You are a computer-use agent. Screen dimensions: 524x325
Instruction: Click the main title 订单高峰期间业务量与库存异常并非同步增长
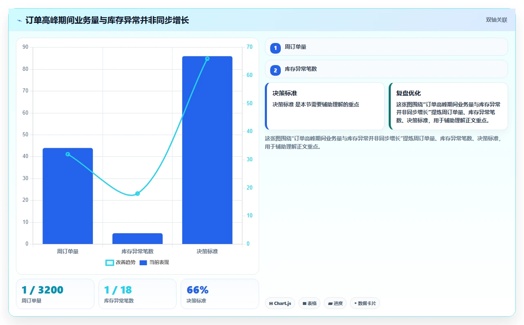(107, 20)
